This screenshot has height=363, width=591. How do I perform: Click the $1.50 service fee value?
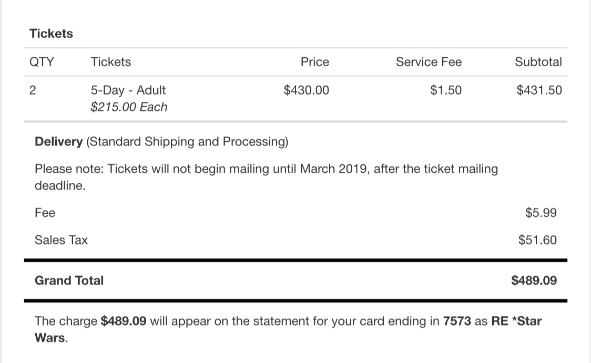pyautogui.click(x=446, y=90)
